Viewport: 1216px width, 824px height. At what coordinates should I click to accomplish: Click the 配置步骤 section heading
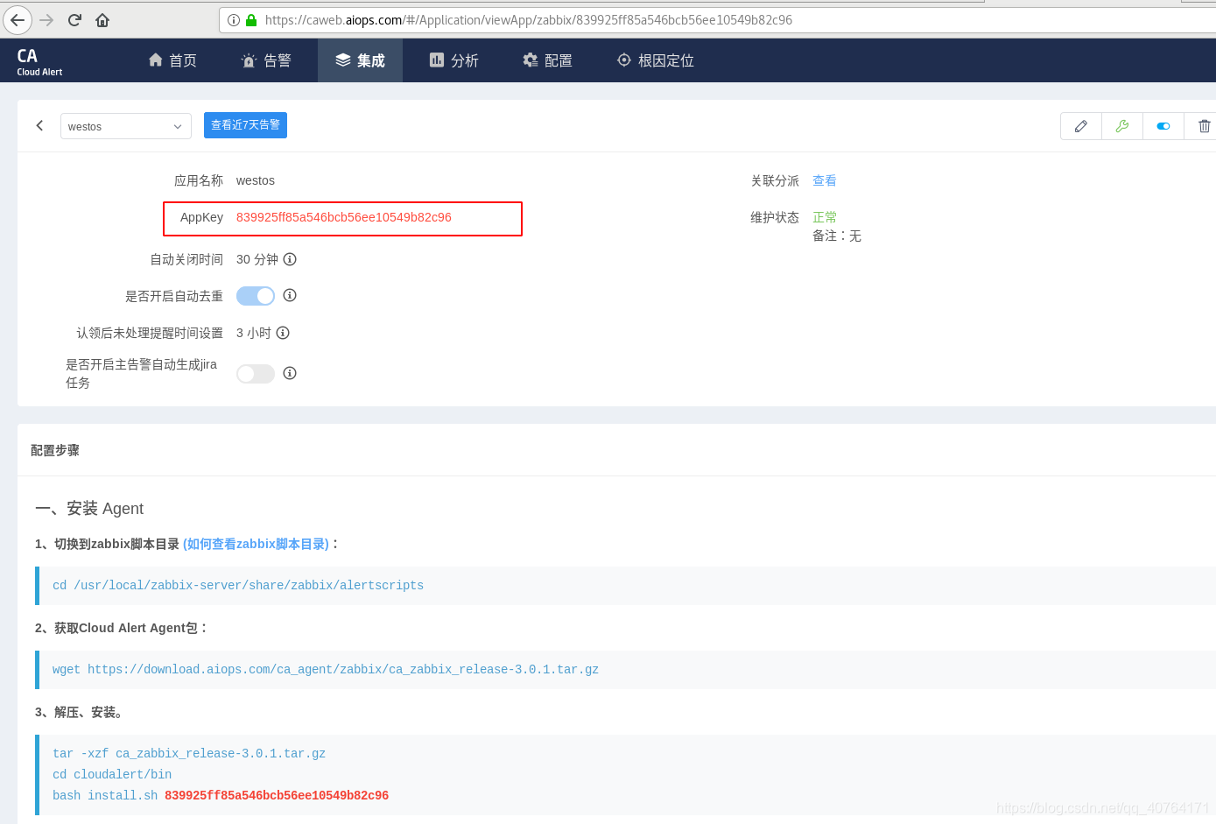tap(55, 450)
